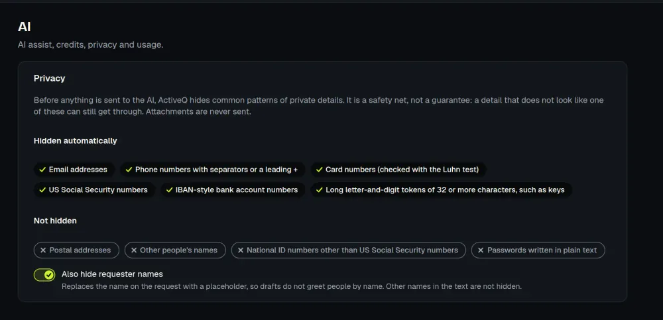The width and height of the screenshot is (663, 320).
Task: Click the check icon beside US Social Security numbers
Action: click(42, 189)
